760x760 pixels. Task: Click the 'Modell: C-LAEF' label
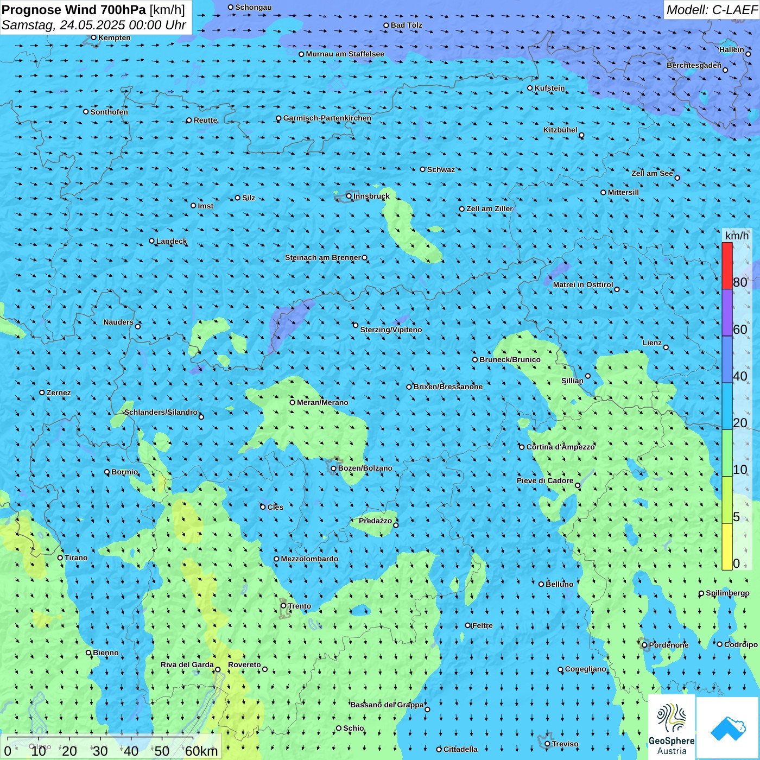(x=712, y=10)
